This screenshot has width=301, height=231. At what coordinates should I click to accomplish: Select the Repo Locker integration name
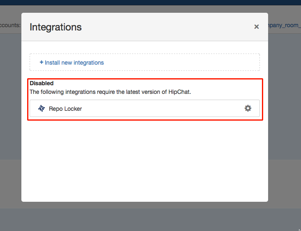(65, 109)
